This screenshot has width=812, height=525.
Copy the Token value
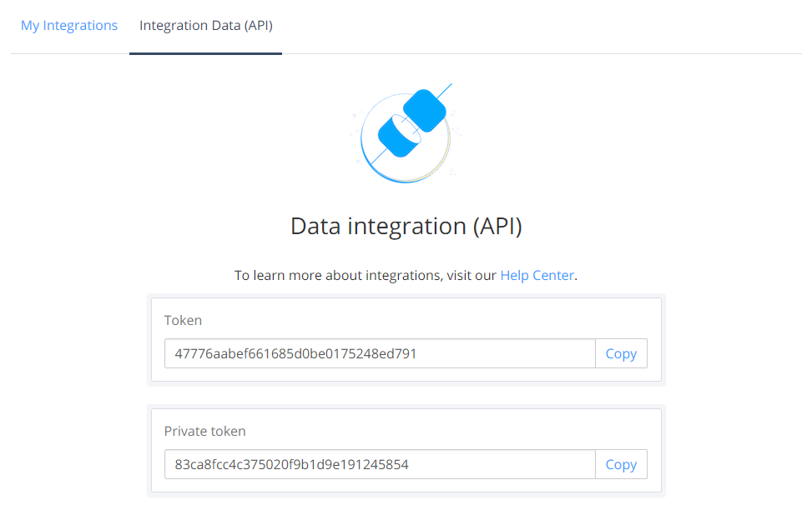coord(621,353)
